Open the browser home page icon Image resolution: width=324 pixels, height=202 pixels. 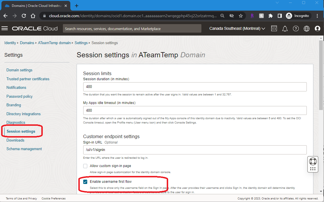point(33,16)
